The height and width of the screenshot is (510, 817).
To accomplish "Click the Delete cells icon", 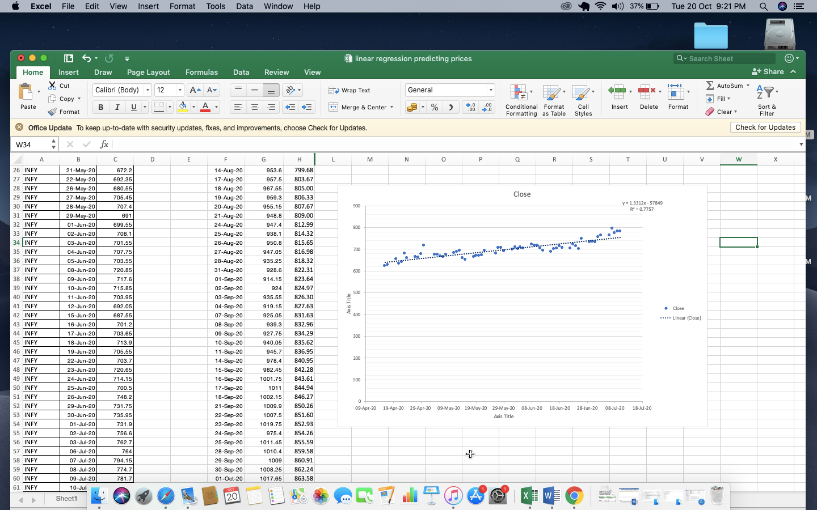I will coord(646,91).
